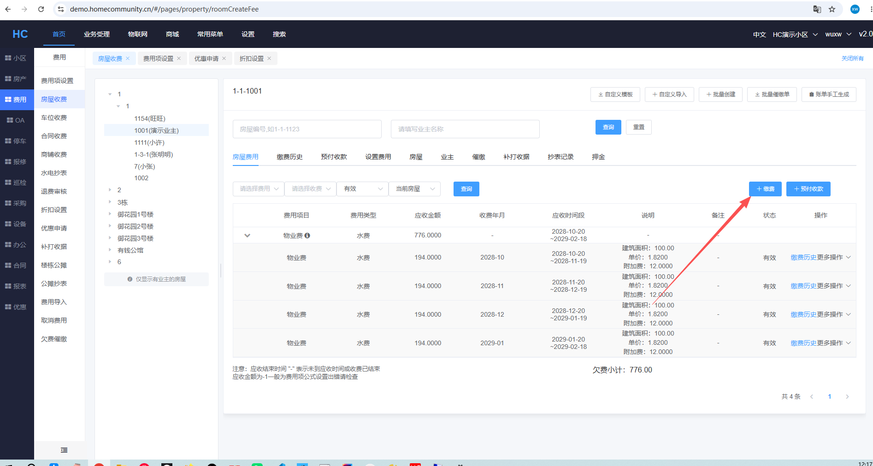Bookmark this page with the star icon

click(x=832, y=9)
